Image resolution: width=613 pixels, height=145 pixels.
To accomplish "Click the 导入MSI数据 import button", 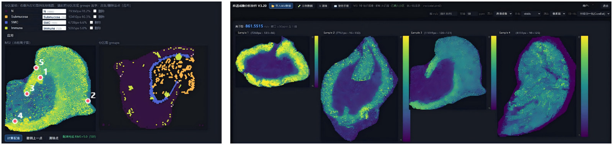I will click(281, 6).
